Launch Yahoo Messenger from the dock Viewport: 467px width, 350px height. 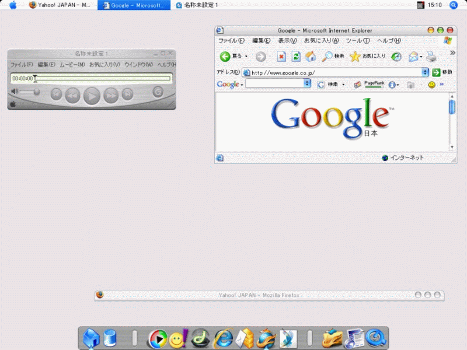pyautogui.click(x=179, y=338)
